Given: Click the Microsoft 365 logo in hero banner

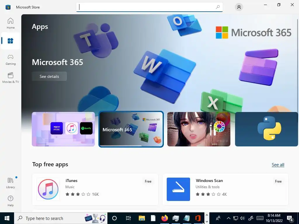Looking at the screenshot, I should 254,33.
